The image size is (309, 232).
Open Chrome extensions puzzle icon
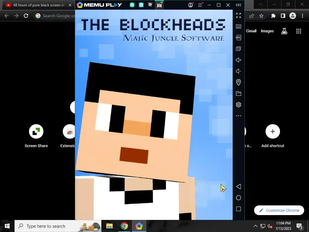[273, 16]
